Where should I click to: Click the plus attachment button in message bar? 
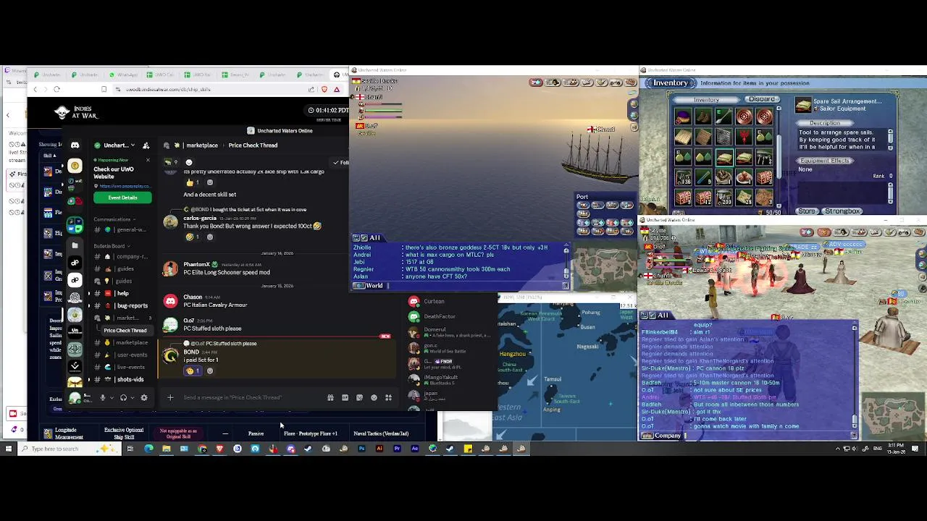click(170, 397)
